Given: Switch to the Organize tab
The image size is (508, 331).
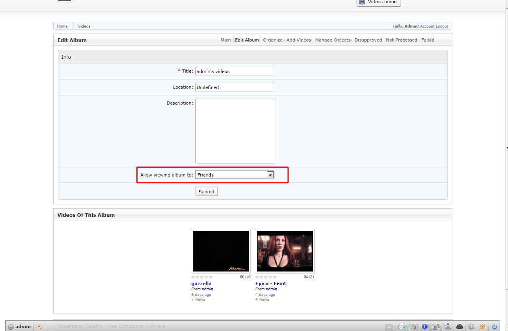Looking at the screenshot, I should tap(273, 40).
